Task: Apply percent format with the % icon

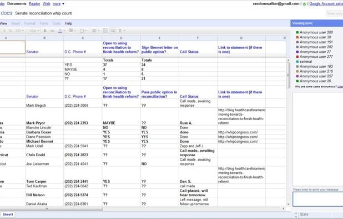Action: click(x=10, y=31)
